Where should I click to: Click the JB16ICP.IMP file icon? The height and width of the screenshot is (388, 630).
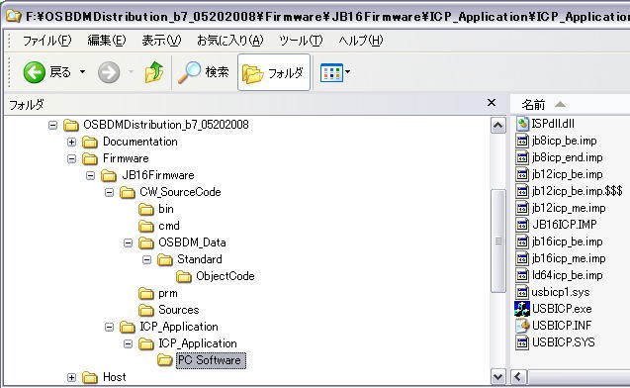(522, 225)
